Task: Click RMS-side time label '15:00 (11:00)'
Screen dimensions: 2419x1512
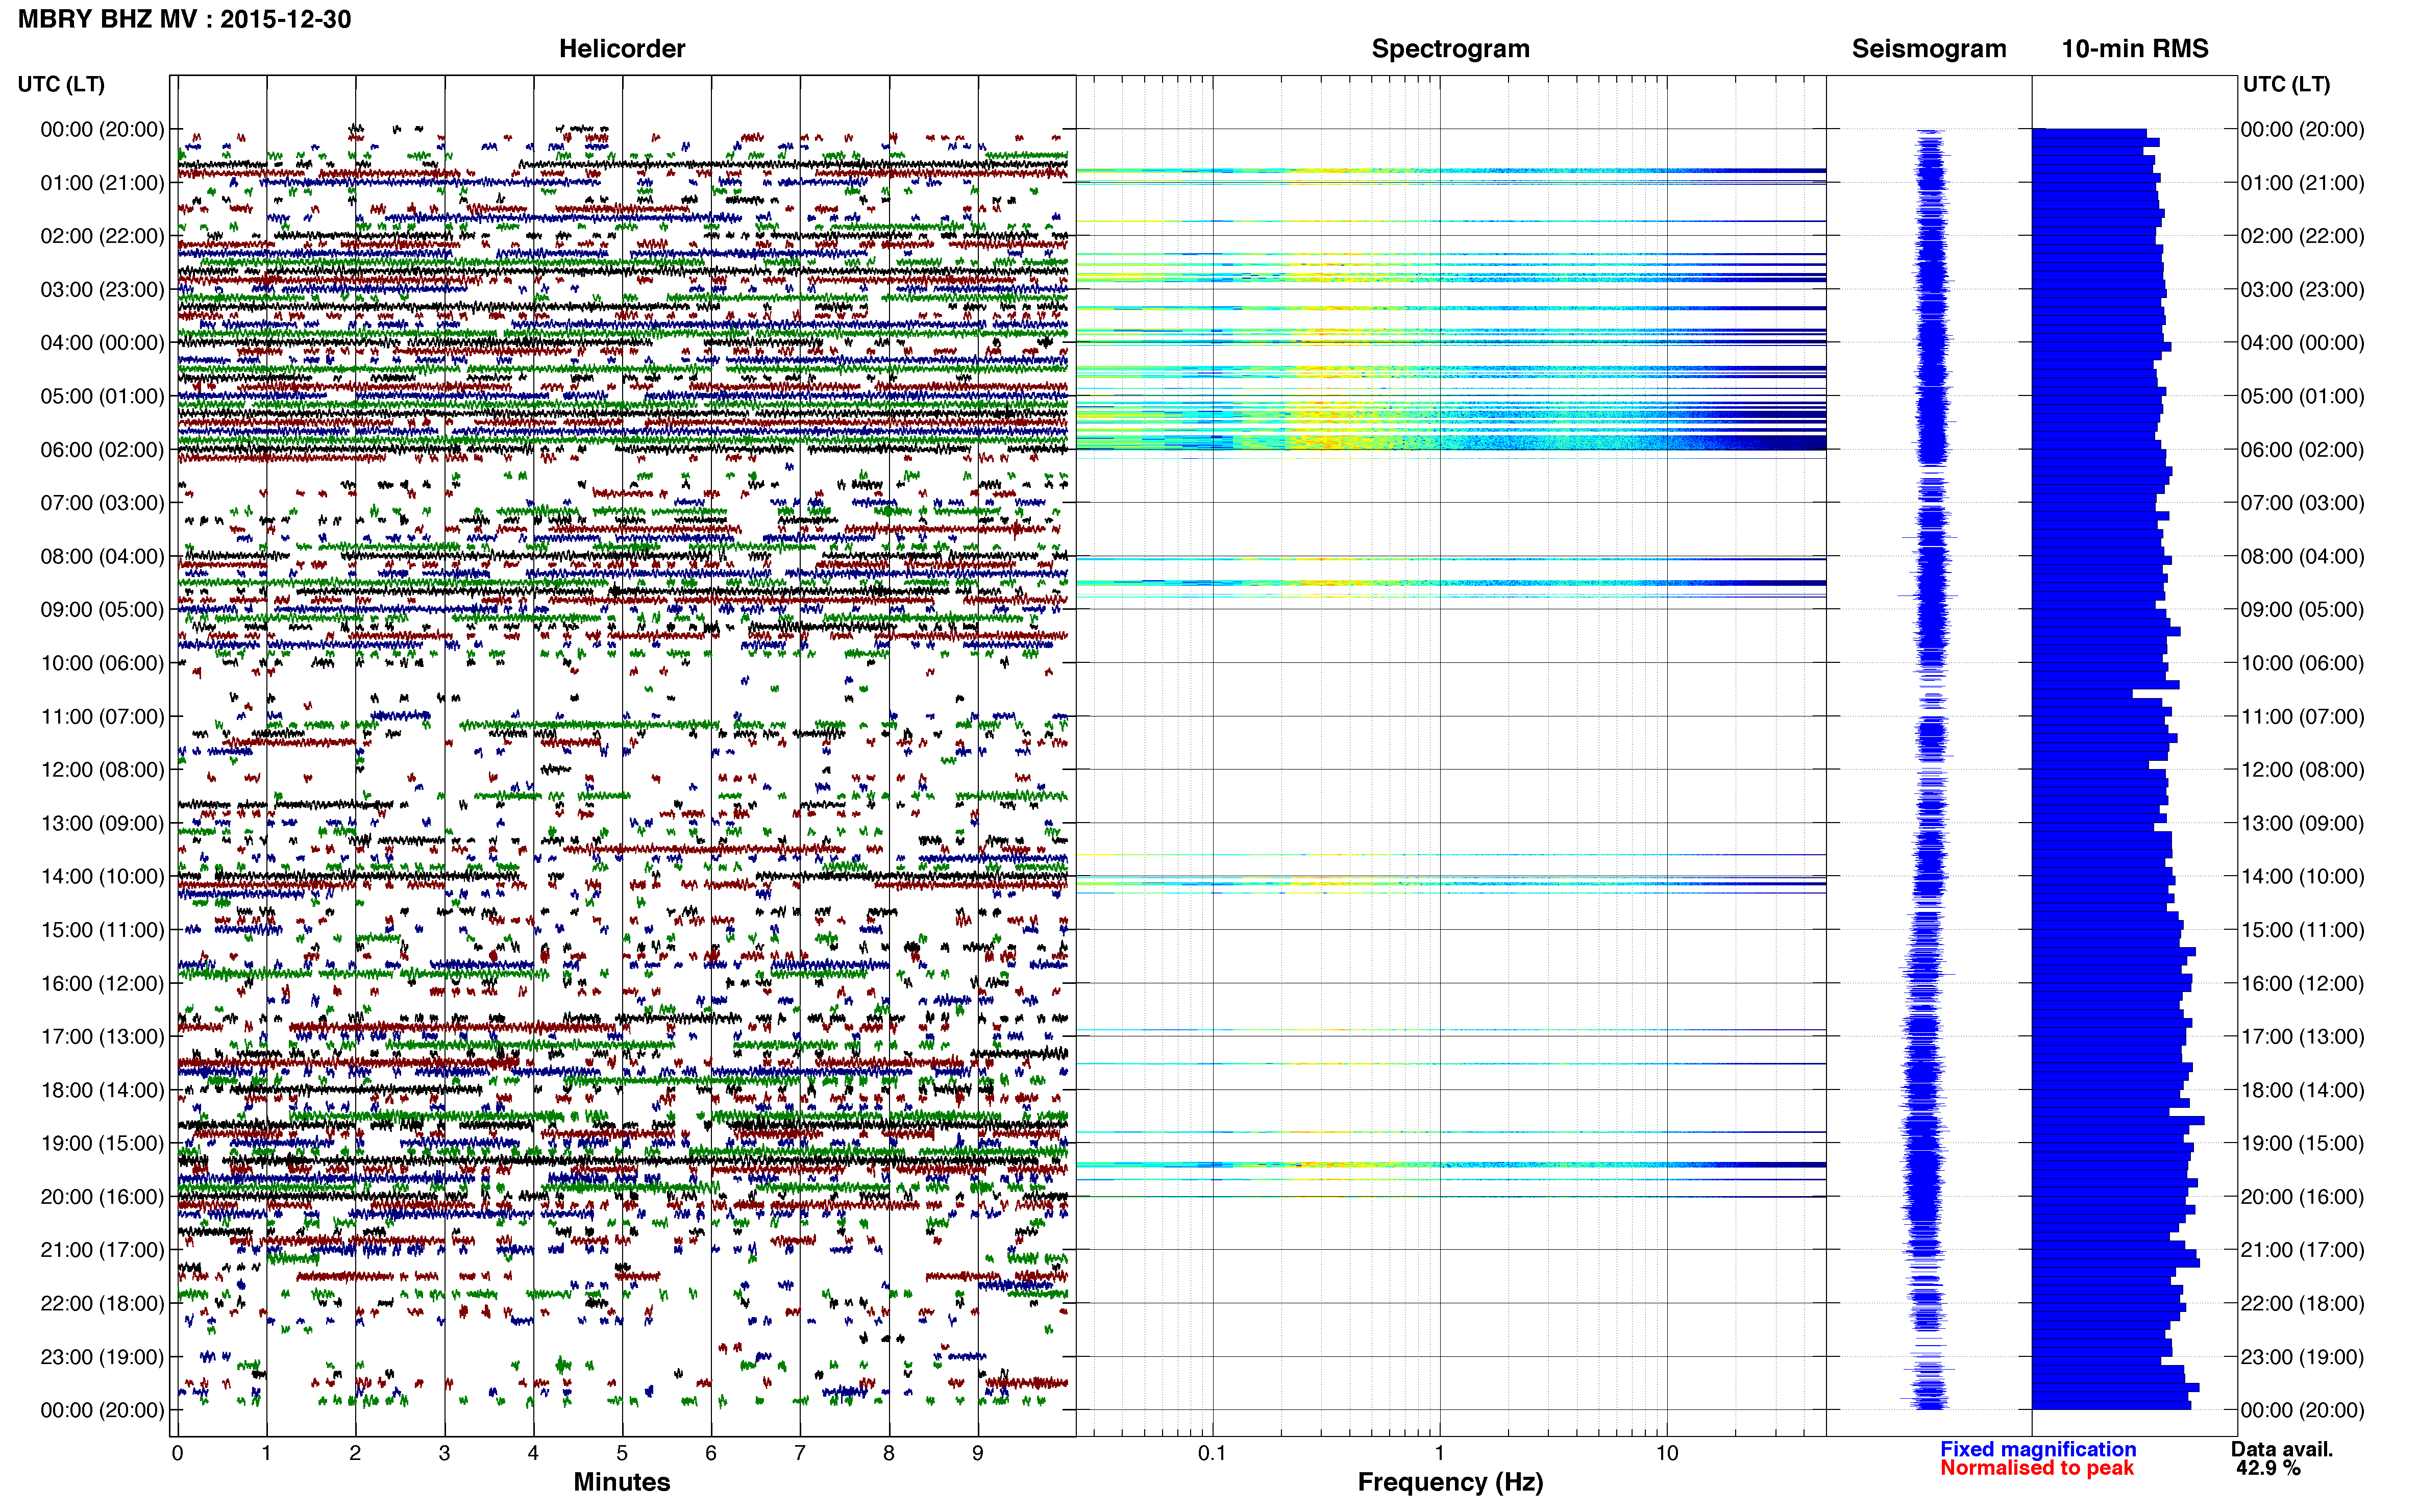Action: point(2302,929)
